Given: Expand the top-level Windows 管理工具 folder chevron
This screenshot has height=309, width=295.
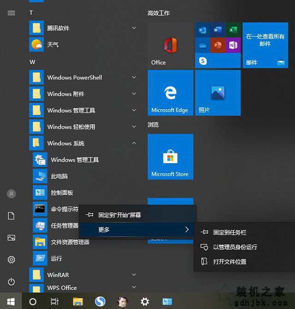Looking at the screenshot, I should pyautogui.click(x=134, y=110).
